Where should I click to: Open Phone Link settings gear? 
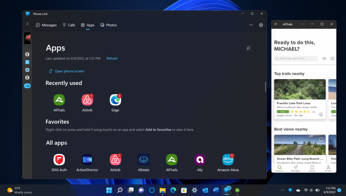coord(261,25)
